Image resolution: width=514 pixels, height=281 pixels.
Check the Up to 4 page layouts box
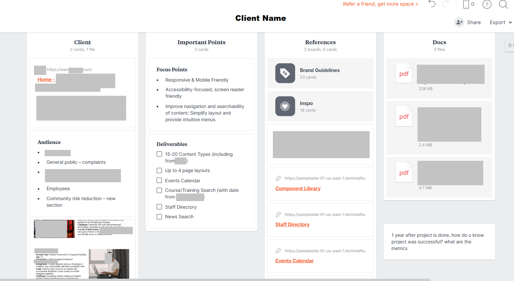coord(159,171)
